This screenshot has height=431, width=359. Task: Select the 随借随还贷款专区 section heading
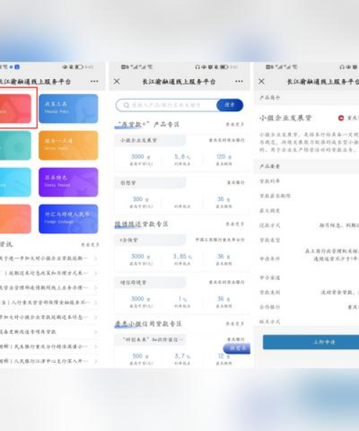(141, 224)
